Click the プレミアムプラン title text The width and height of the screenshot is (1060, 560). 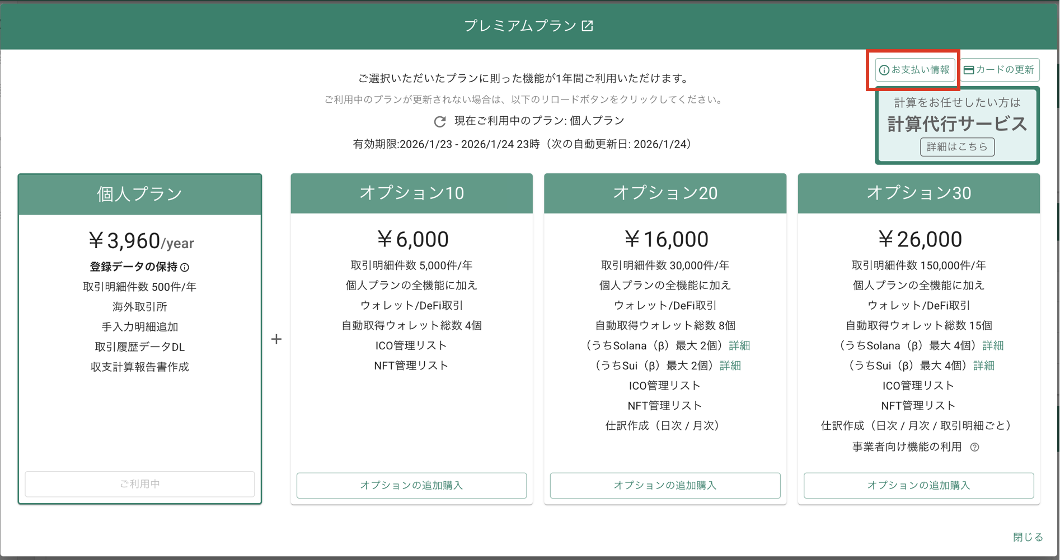pyautogui.click(x=520, y=26)
